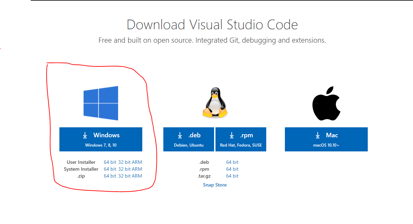Click the 'Download Visual Studio Code' heading
The height and width of the screenshot is (224, 413).
pyautogui.click(x=212, y=25)
